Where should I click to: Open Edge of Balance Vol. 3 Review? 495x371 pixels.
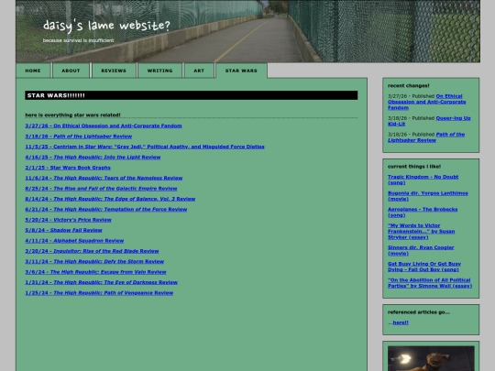click(x=110, y=199)
